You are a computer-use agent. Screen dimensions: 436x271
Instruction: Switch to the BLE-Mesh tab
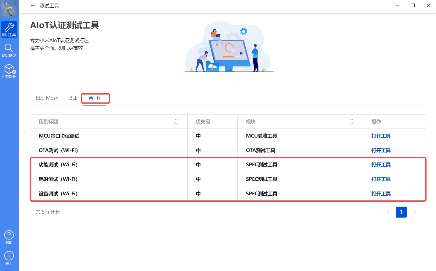(47, 98)
